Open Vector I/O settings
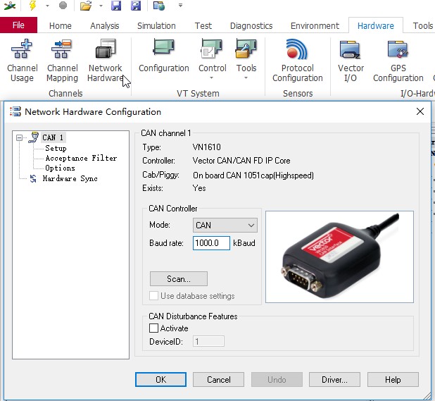The width and height of the screenshot is (435, 401). 351,61
